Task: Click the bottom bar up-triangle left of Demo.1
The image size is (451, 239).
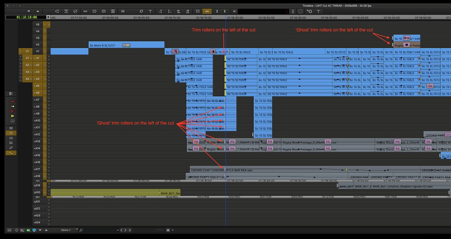Action: point(46,230)
